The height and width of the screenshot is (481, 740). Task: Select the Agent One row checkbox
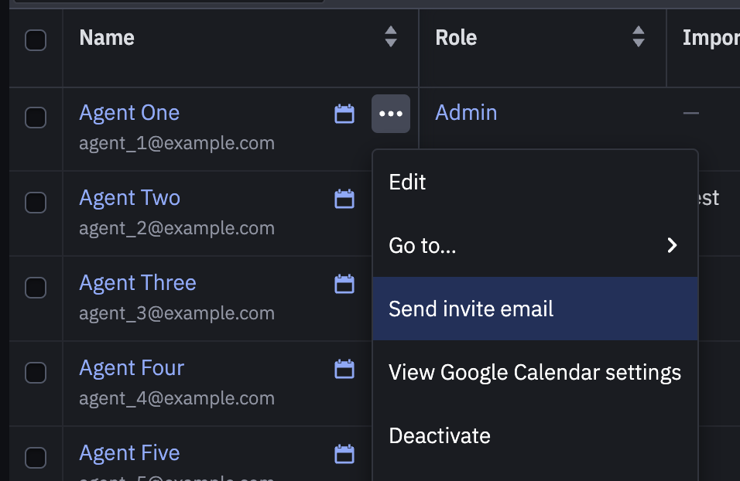[36, 118]
